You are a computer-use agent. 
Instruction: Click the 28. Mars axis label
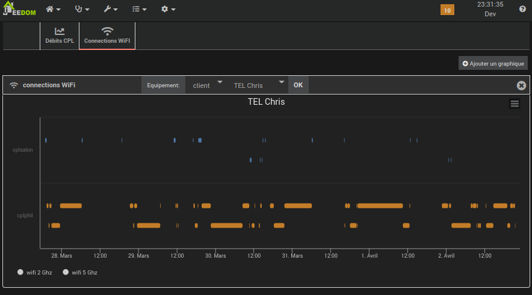[62, 256]
